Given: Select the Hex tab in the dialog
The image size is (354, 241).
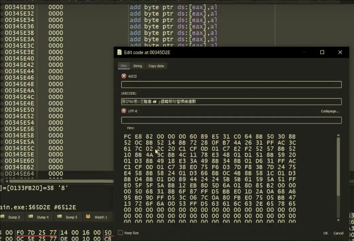Looking at the screenshot, I should point(124,66).
